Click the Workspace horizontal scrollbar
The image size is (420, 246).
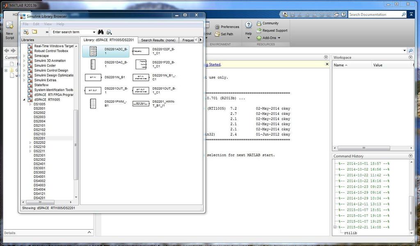[x=364, y=148]
